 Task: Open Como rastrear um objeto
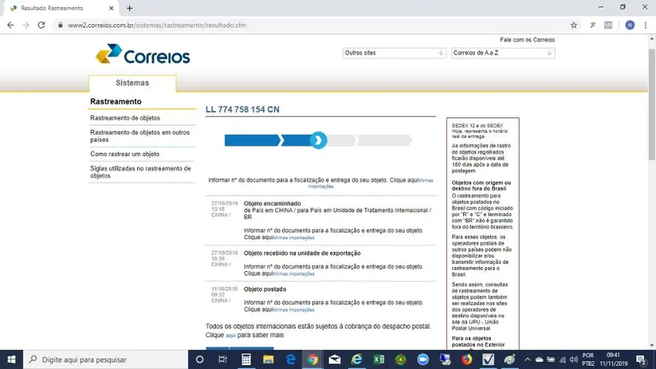point(125,154)
